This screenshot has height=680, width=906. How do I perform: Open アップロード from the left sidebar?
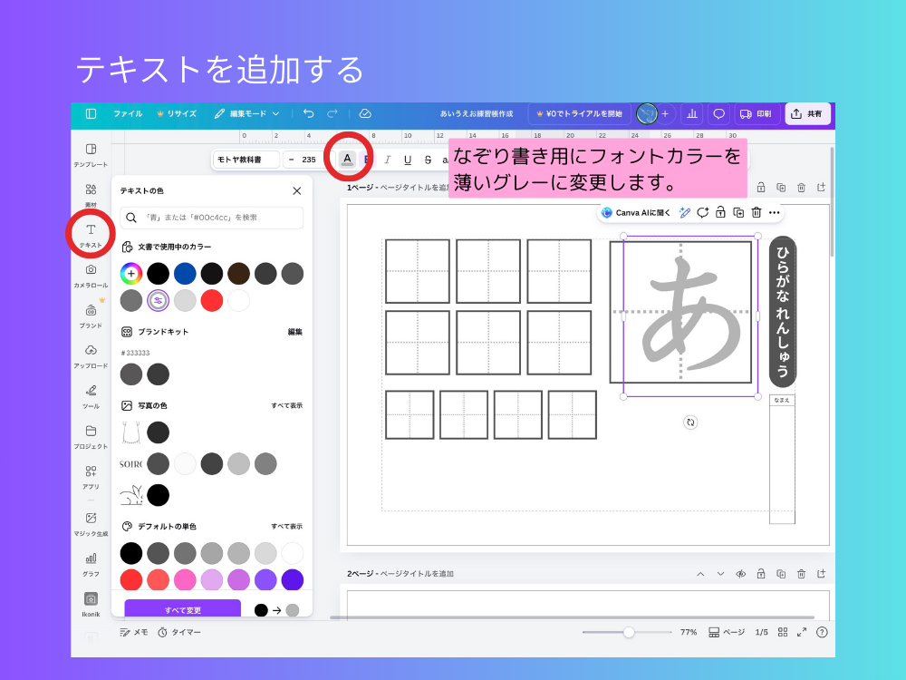pos(90,354)
